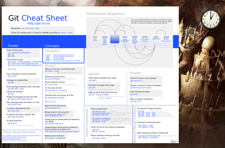Screen dimensions: 225x148
Task: Click the yellow warning icon under git reset --hard
Action: tap(58, 73)
